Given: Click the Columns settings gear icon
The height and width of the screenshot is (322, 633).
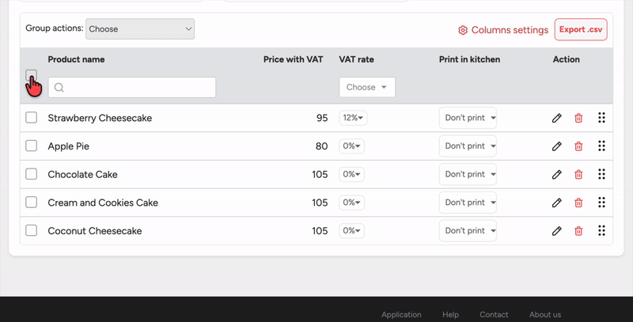Looking at the screenshot, I should point(463,30).
